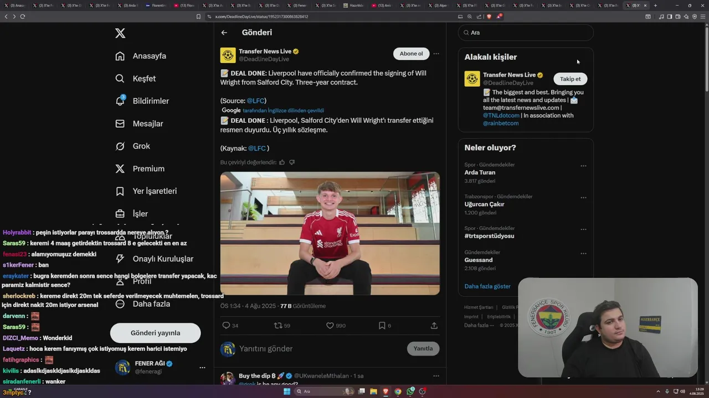The width and height of the screenshot is (709, 398).
Task: Open Premium page from sidebar
Action: [x=140, y=169]
